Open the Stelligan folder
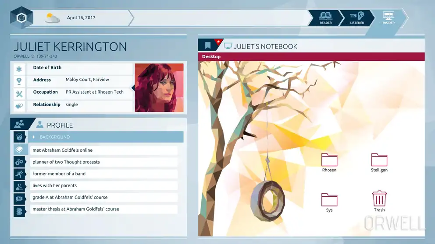The height and width of the screenshot is (244, 435). tap(379, 162)
